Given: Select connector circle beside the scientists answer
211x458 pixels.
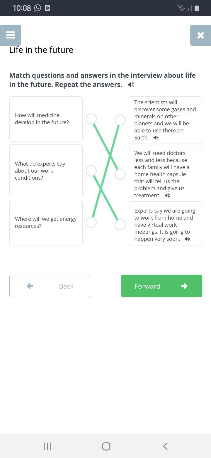Looking at the screenshot, I should coord(120,120).
